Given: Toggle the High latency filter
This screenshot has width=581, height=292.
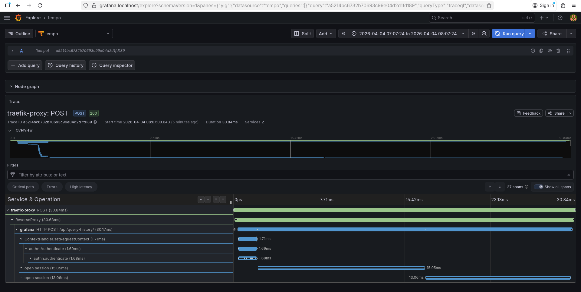Looking at the screenshot, I should click(x=81, y=187).
